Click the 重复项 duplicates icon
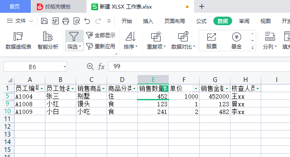Image resolution: width=290 pixels, height=157 pixels. pyautogui.click(x=156, y=37)
